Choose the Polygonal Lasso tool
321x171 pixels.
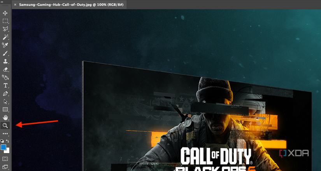(x=5, y=29)
